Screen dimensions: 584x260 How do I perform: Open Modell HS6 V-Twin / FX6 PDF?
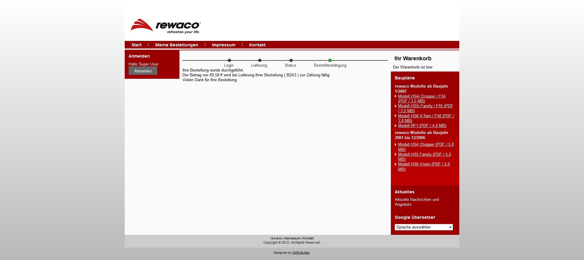coord(426,118)
